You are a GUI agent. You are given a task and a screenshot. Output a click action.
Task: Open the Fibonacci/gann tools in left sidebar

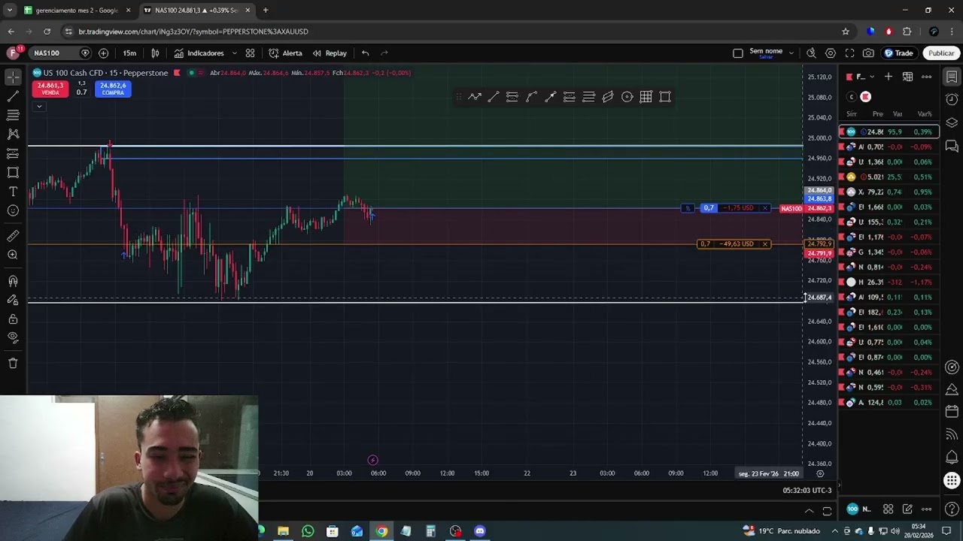[13, 115]
